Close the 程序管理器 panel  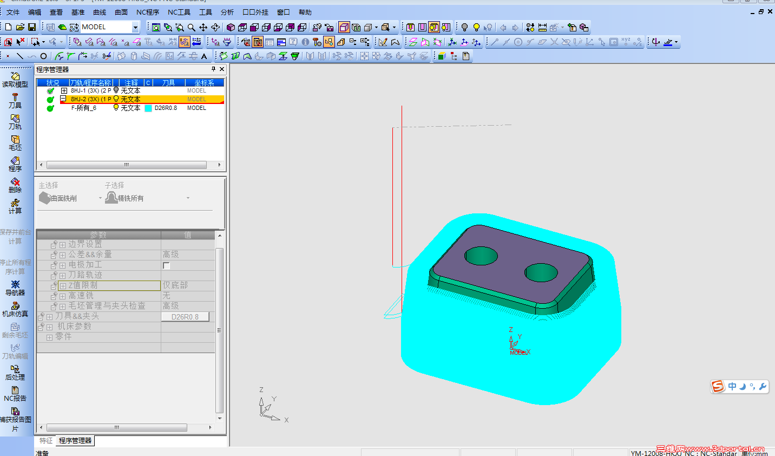tap(222, 69)
